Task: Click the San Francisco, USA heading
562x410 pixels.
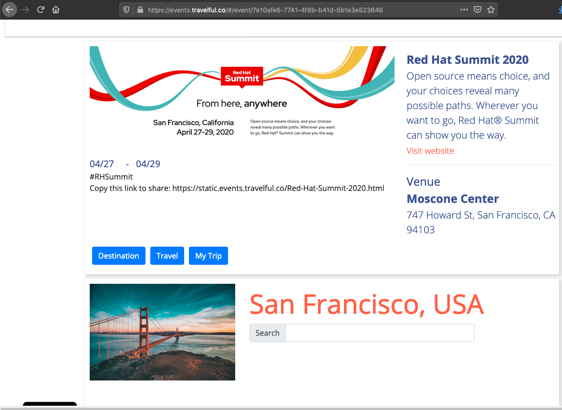Action: point(366,304)
